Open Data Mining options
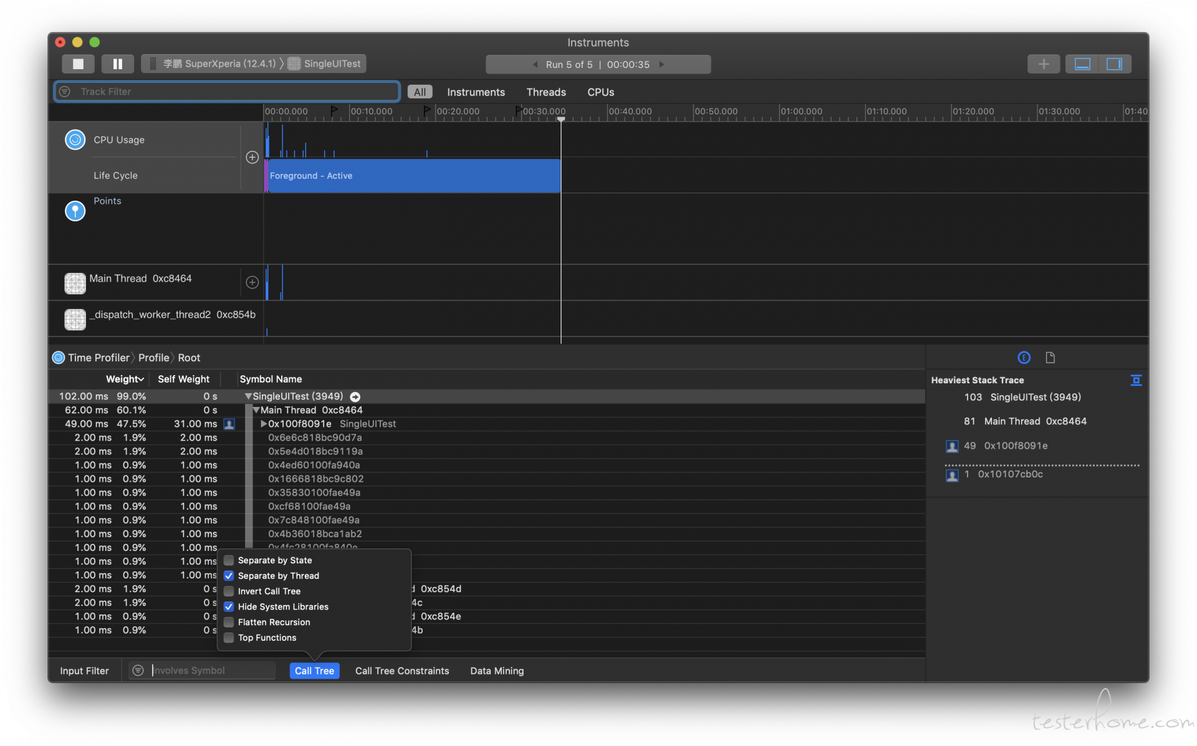The image size is (1197, 746). pyautogui.click(x=497, y=671)
